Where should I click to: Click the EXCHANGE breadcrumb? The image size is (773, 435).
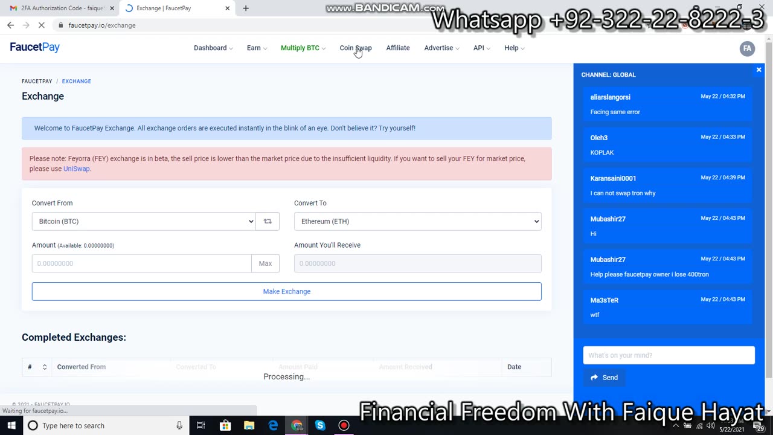pyautogui.click(x=76, y=81)
